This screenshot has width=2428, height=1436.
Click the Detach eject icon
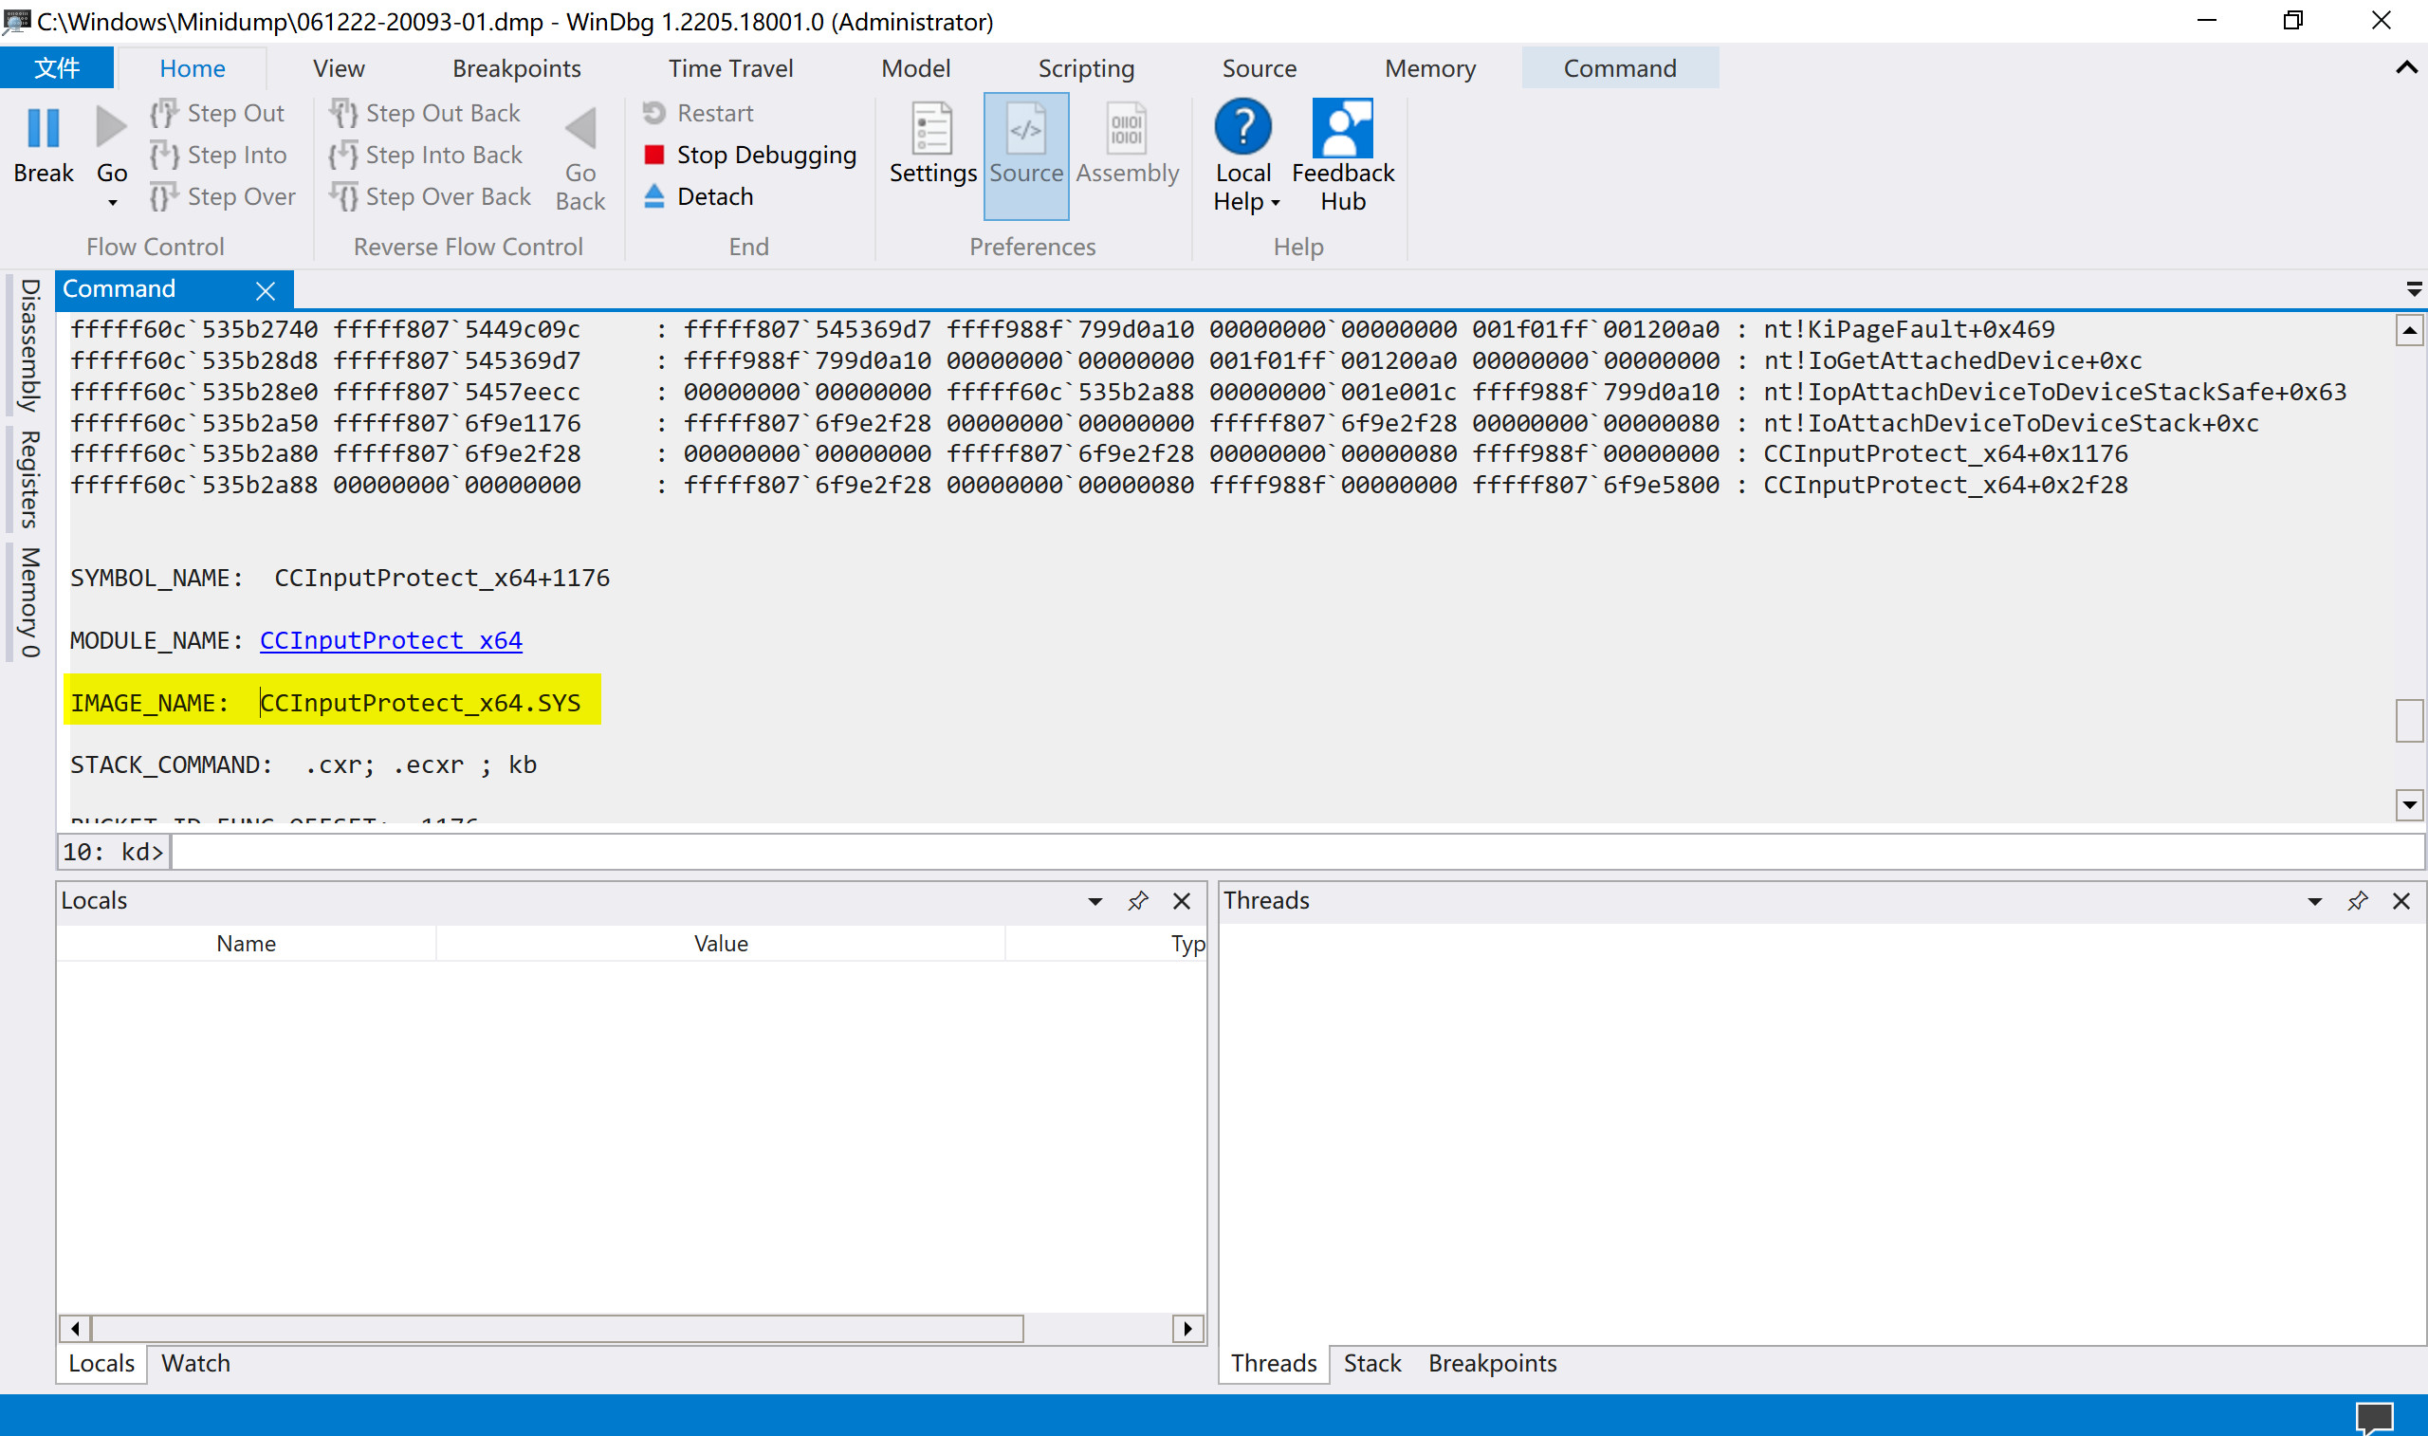(654, 196)
